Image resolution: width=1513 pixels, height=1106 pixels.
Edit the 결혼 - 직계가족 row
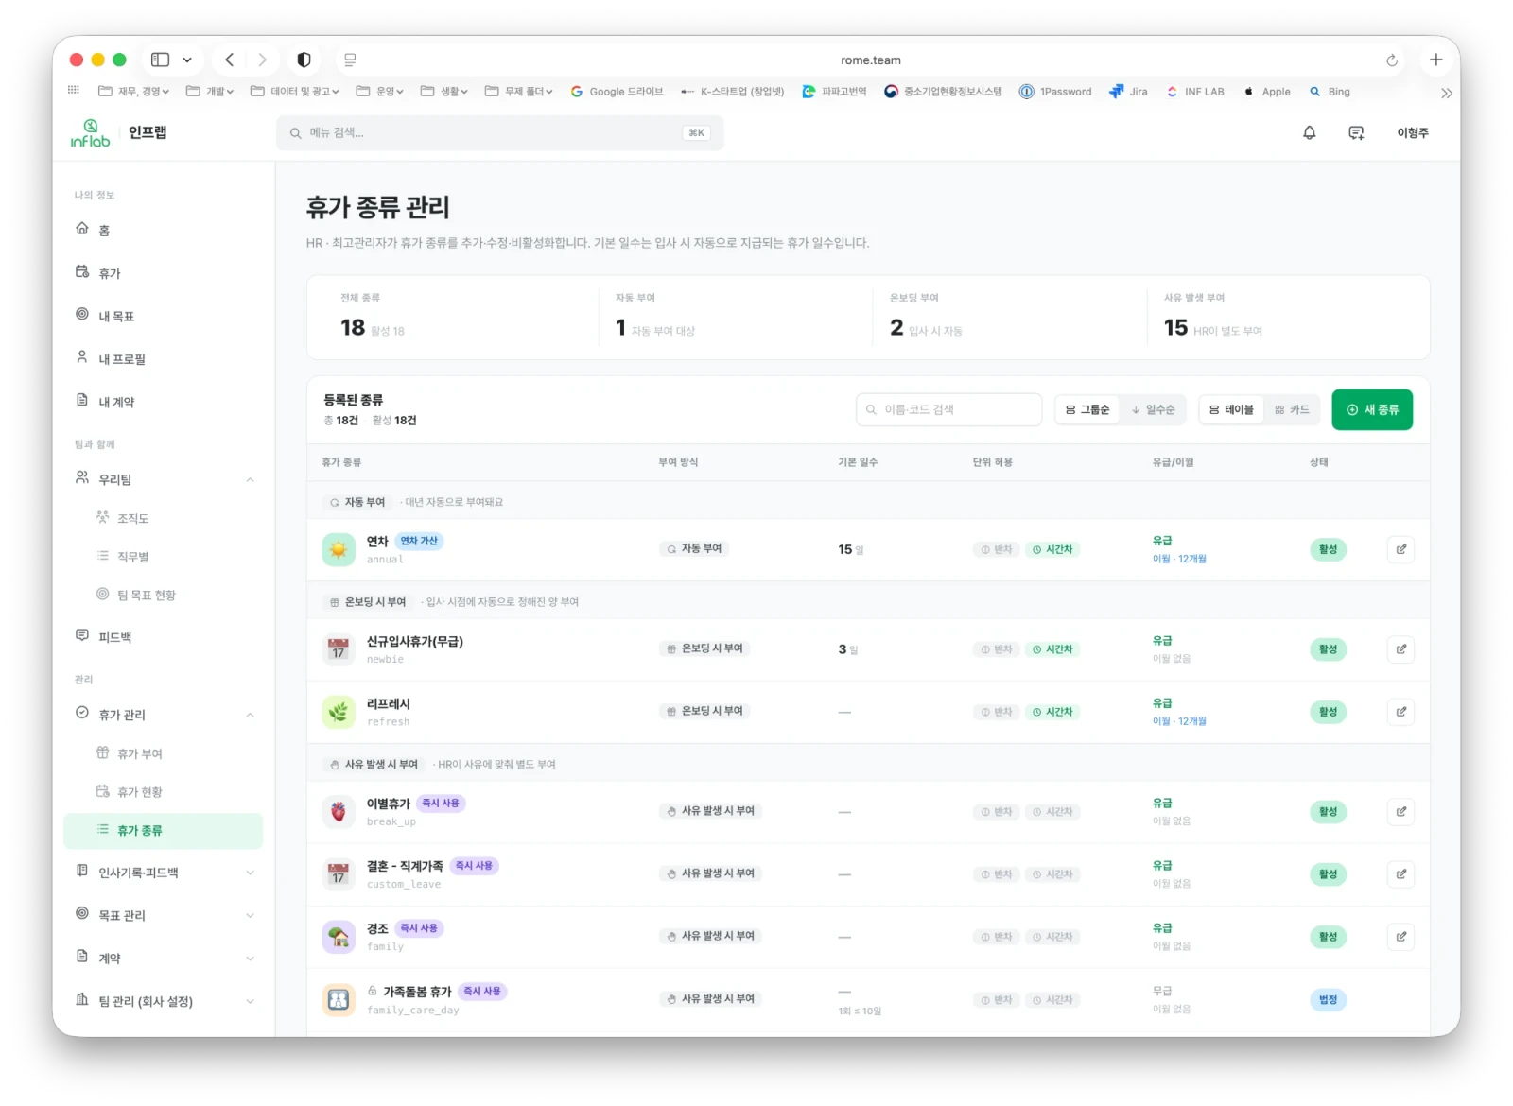1400,874
